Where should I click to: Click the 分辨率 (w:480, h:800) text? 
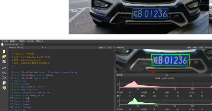tap(164, 78)
